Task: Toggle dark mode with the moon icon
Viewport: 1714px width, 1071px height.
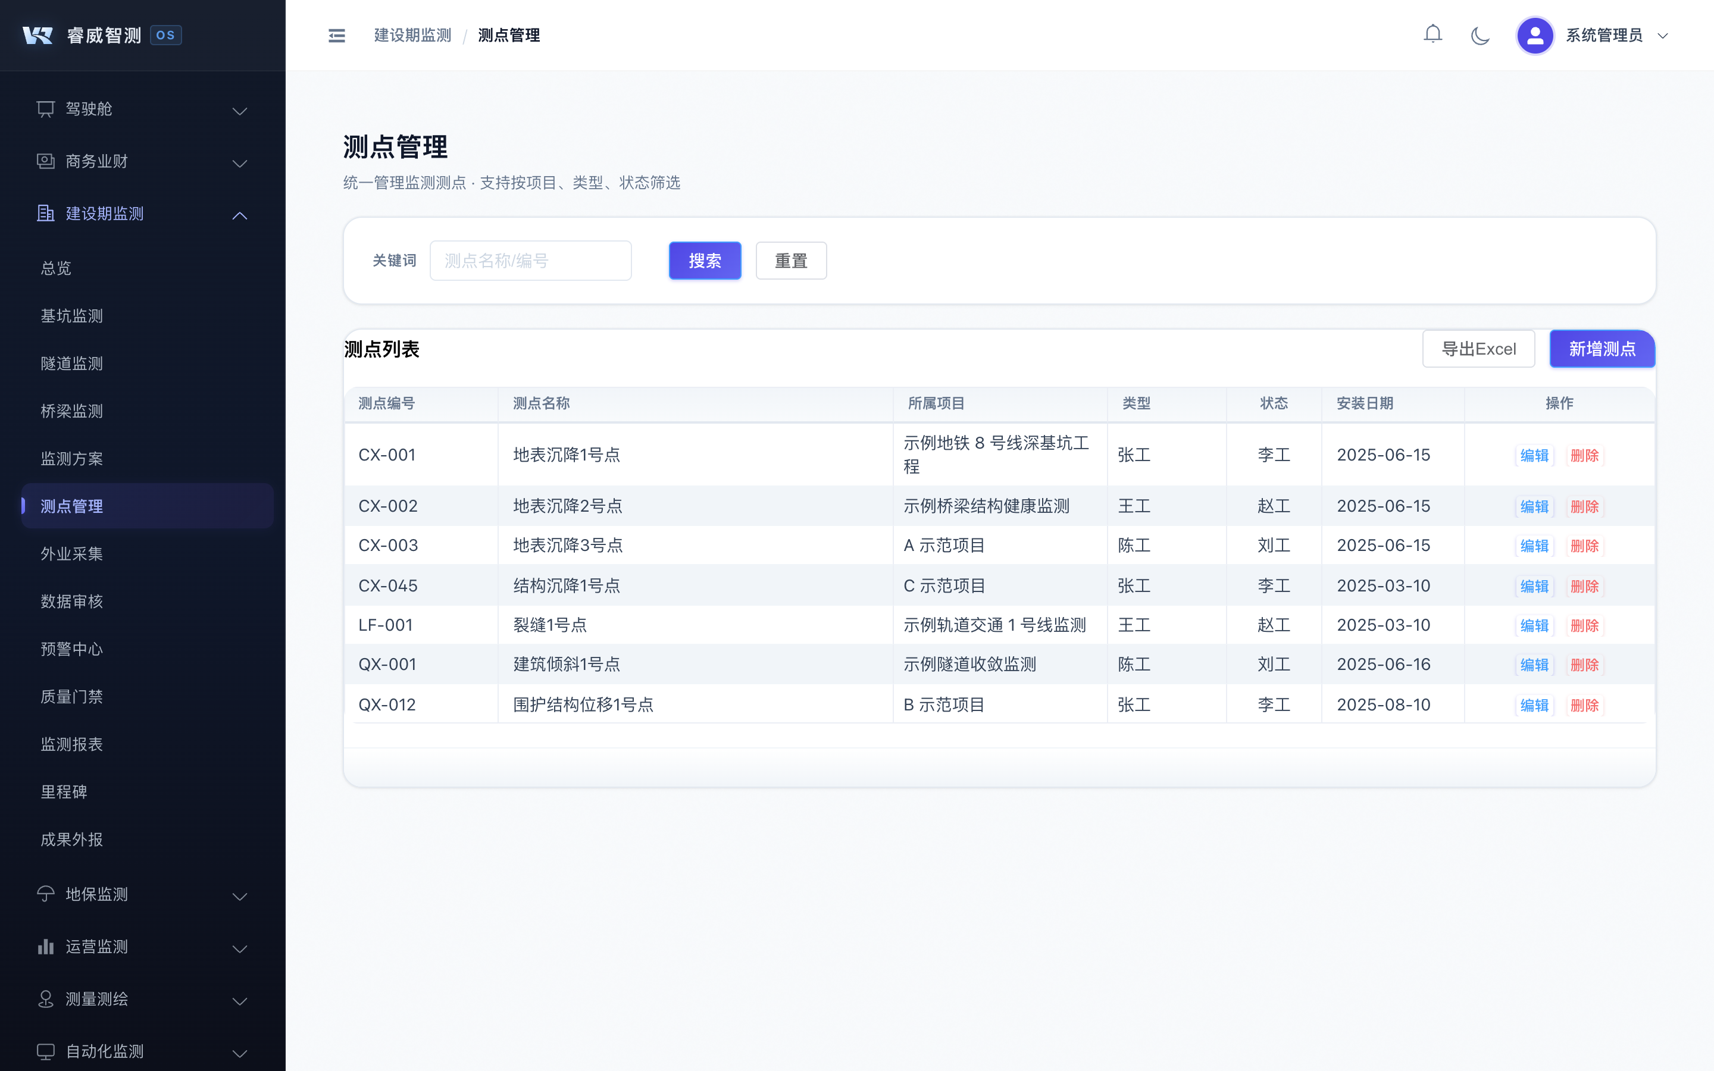Action: (x=1480, y=35)
